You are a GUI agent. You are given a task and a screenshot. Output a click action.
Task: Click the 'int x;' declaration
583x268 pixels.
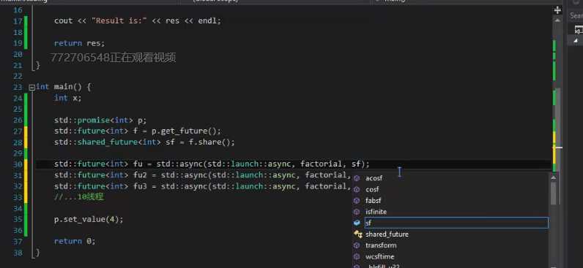(x=67, y=98)
